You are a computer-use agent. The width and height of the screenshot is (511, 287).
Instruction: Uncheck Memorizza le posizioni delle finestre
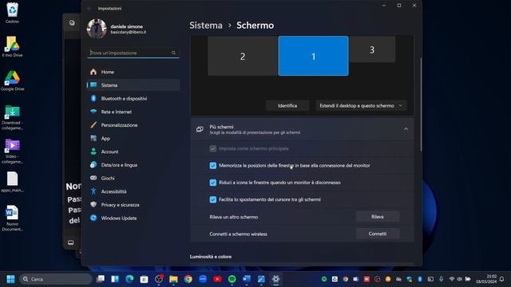pyautogui.click(x=213, y=166)
